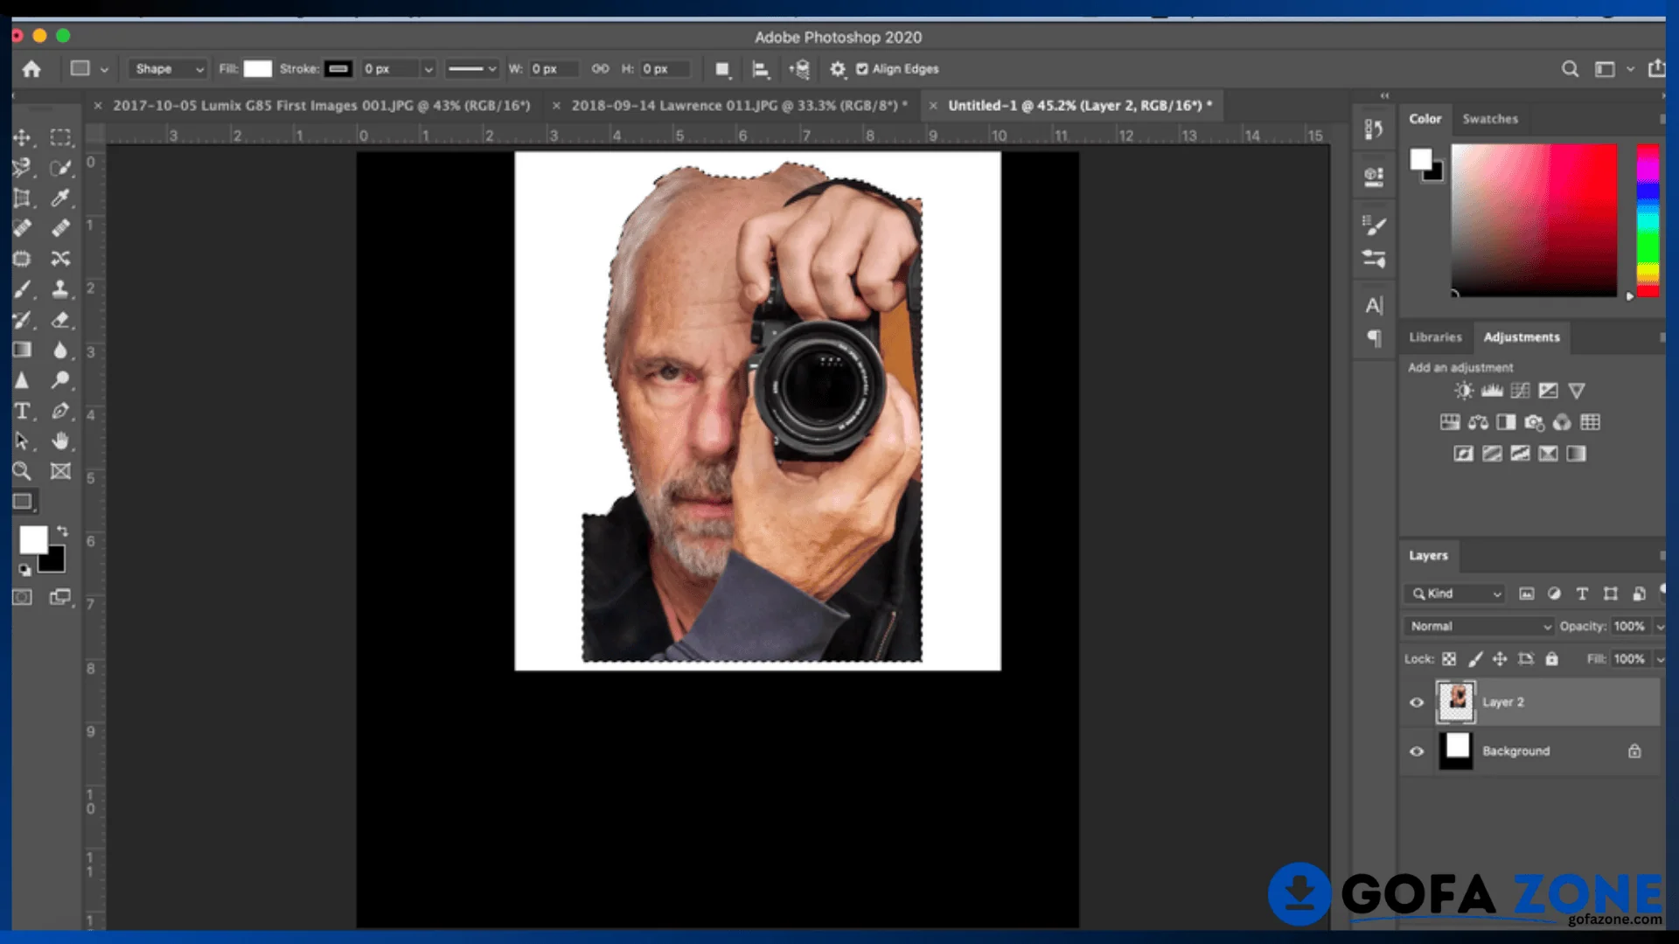Click the shape Fill color swatch
1679x944 pixels.
(x=257, y=69)
